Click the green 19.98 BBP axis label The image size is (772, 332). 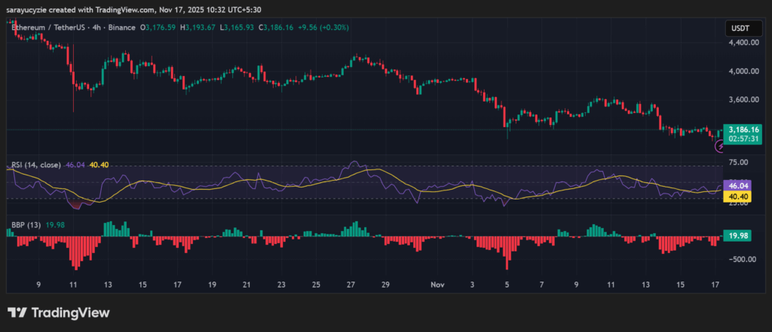click(735, 236)
